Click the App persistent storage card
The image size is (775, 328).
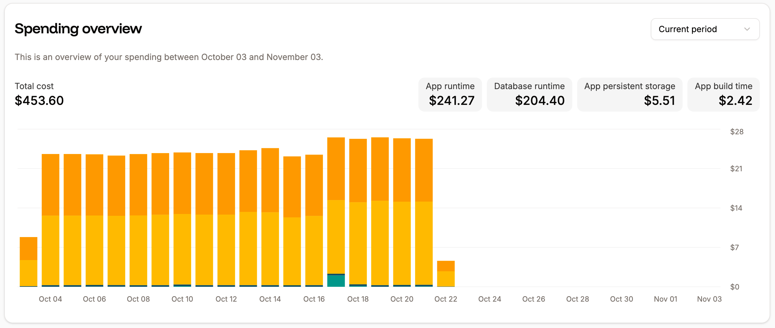[x=630, y=94]
